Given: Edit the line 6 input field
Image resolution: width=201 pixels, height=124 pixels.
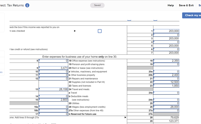Looking at the screenshot, I should tap(166, 49).
